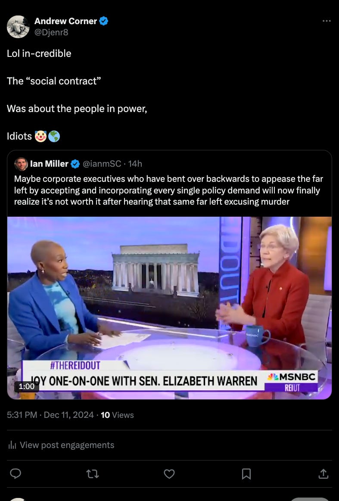The image size is (339, 501).
Task: Open the reply comment icon
Action: click(x=16, y=473)
